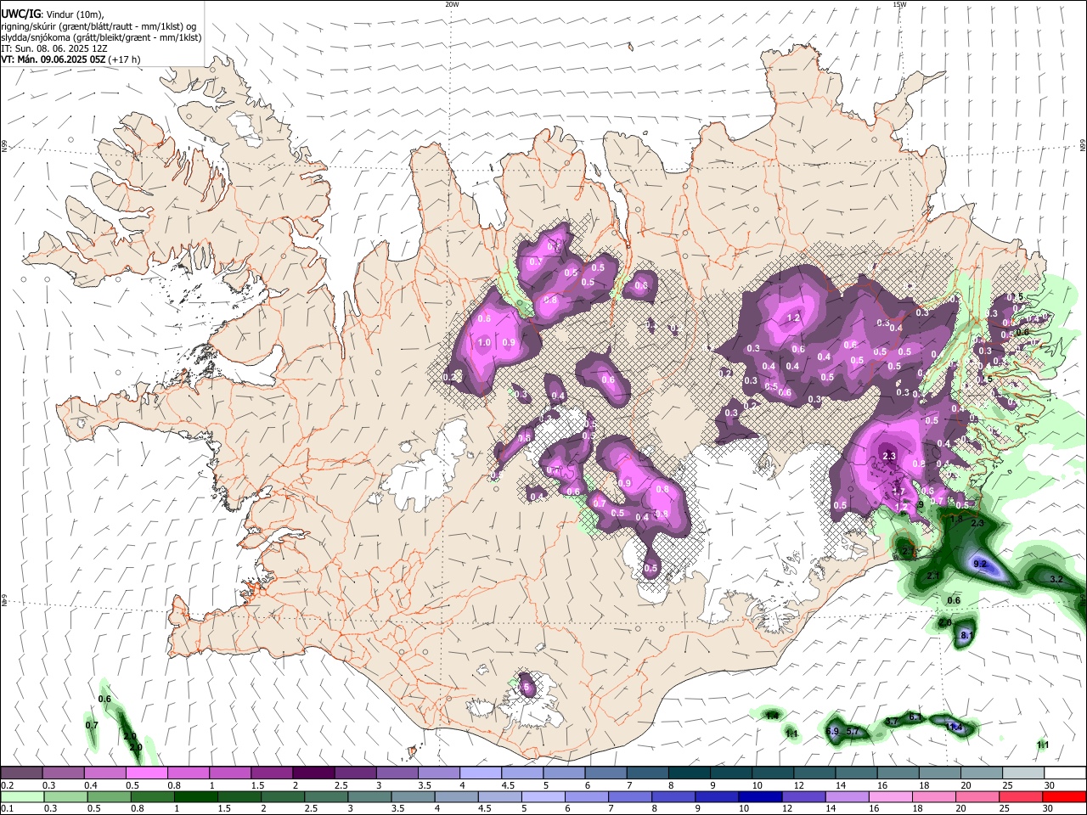Image resolution: width=1087 pixels, height=815 pixels.
Task: Click the 30 label on the upper snow legend
Action: point(1050,785)
